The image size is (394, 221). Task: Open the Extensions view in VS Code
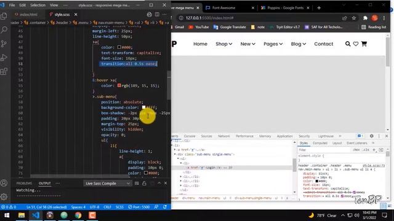coord(4,71)
